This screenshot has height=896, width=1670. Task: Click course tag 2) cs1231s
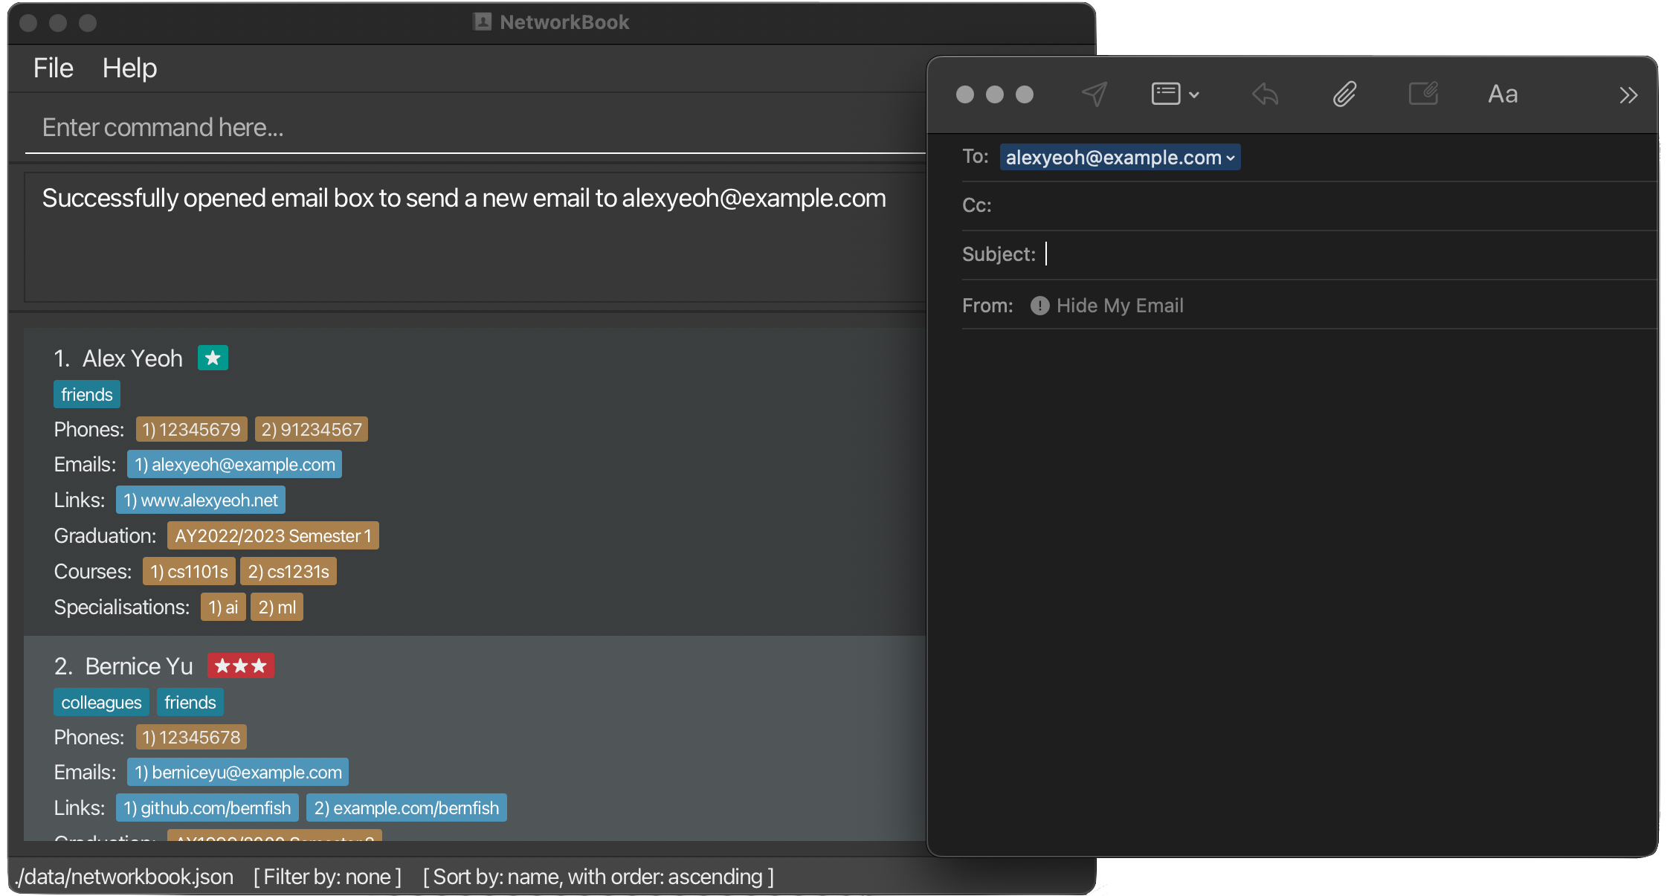288,571
